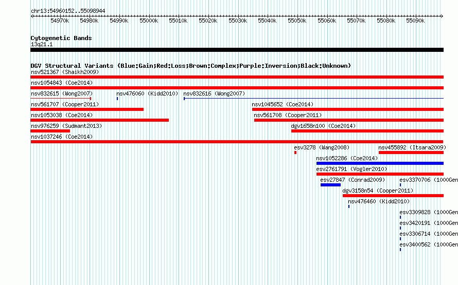
Task: Click the nsv832615 (Wong2007) label
Action: click(x=62, y=93)
